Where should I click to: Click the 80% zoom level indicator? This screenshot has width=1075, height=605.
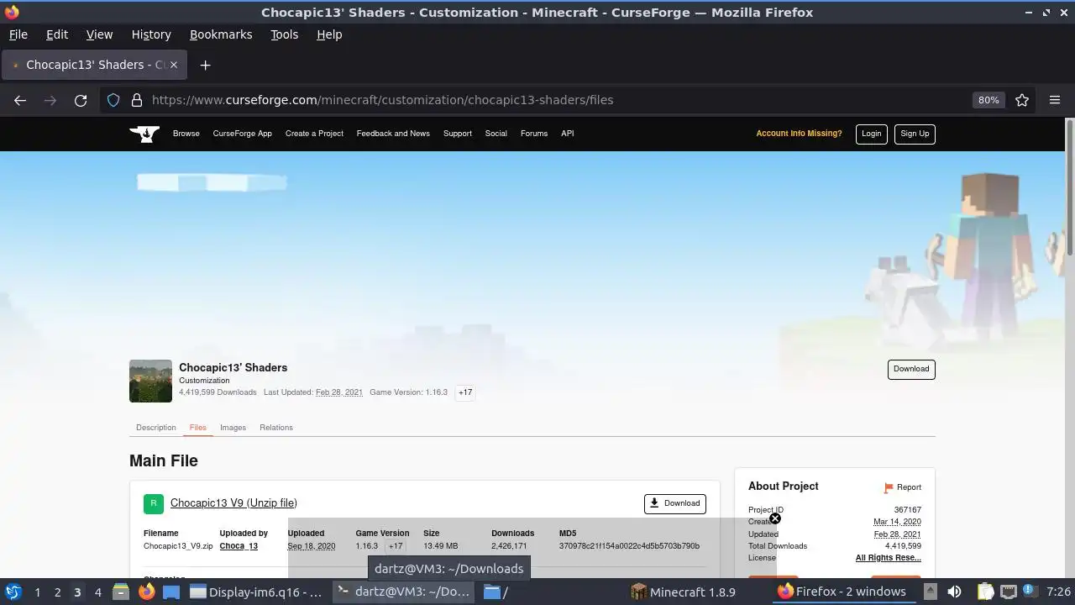point(988,100)
